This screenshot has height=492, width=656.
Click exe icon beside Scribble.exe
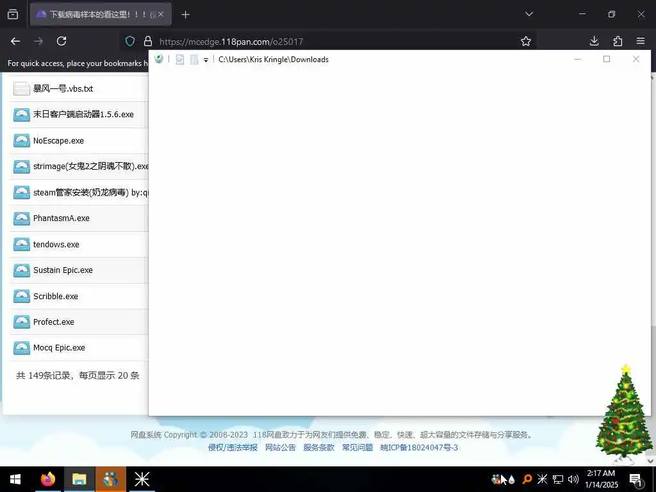coord(21,296)
